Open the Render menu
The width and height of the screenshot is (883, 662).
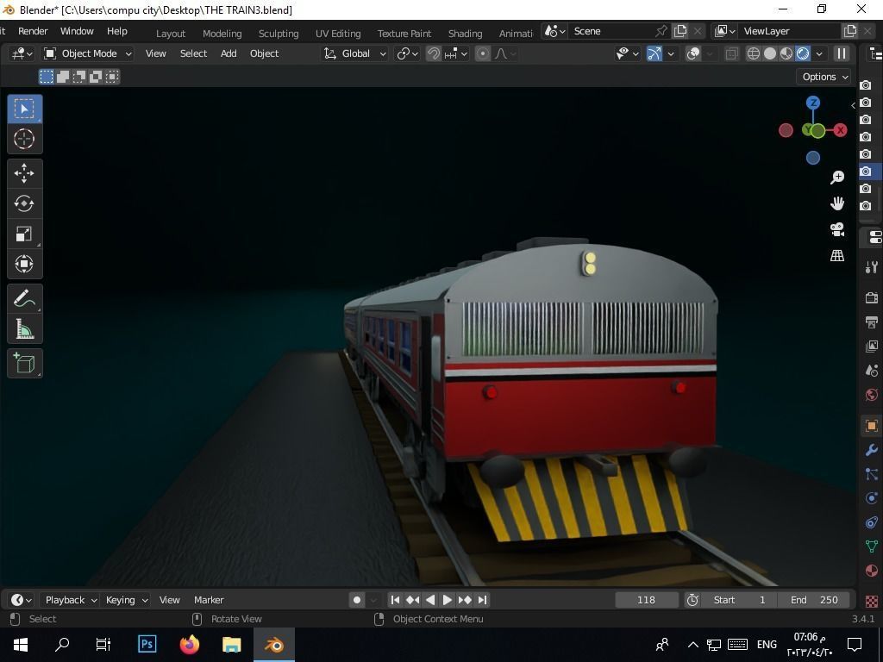point(33,32)
